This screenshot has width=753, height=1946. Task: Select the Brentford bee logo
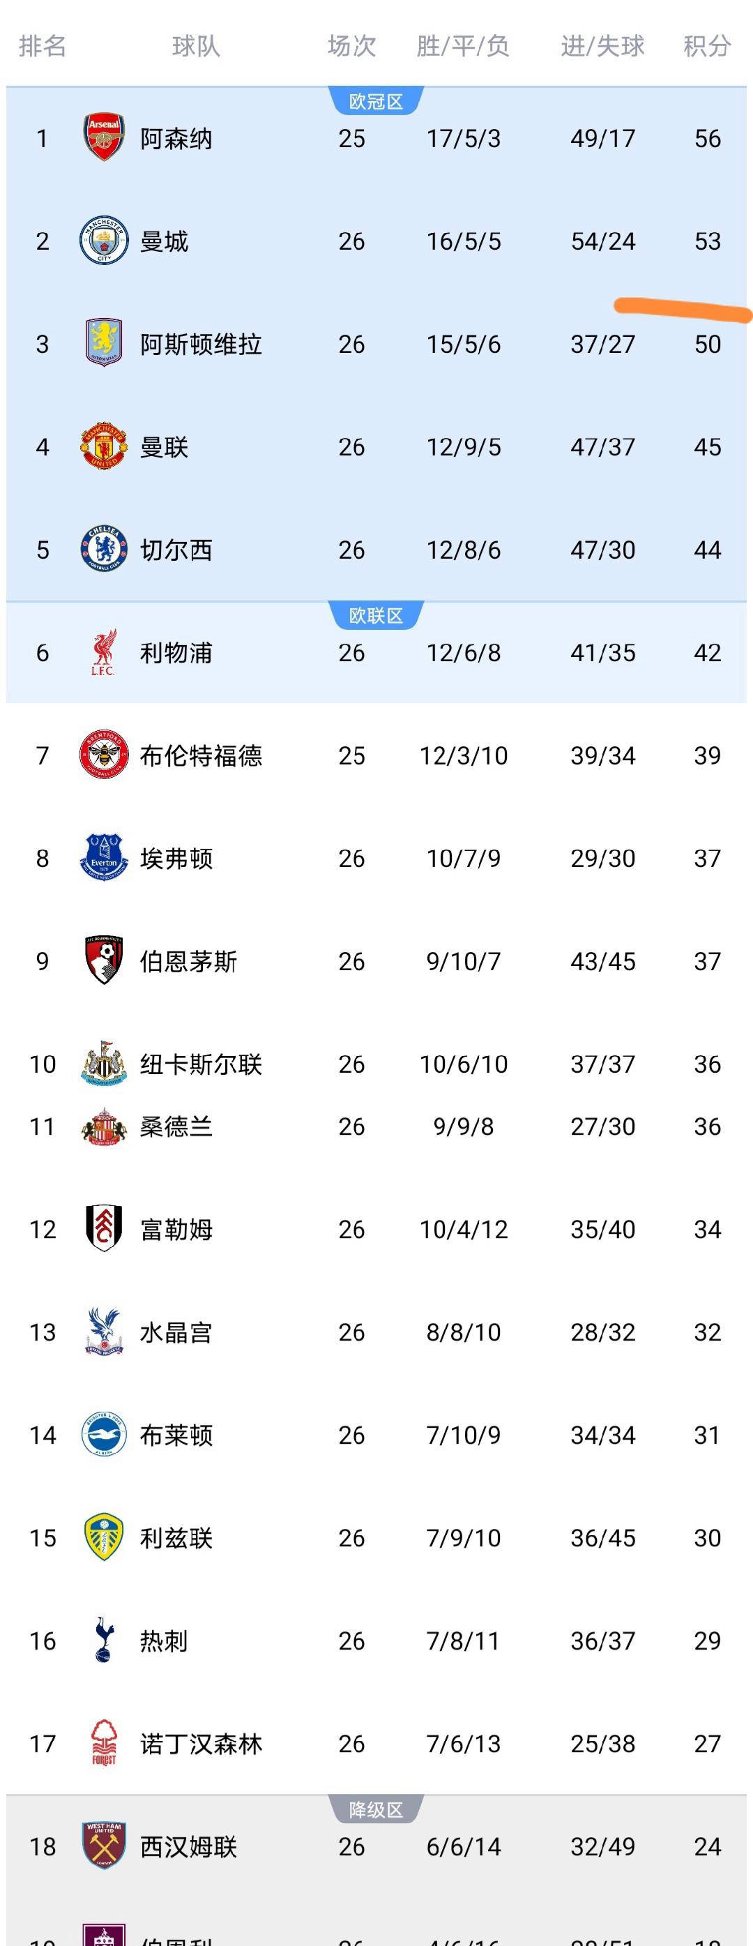103,755
